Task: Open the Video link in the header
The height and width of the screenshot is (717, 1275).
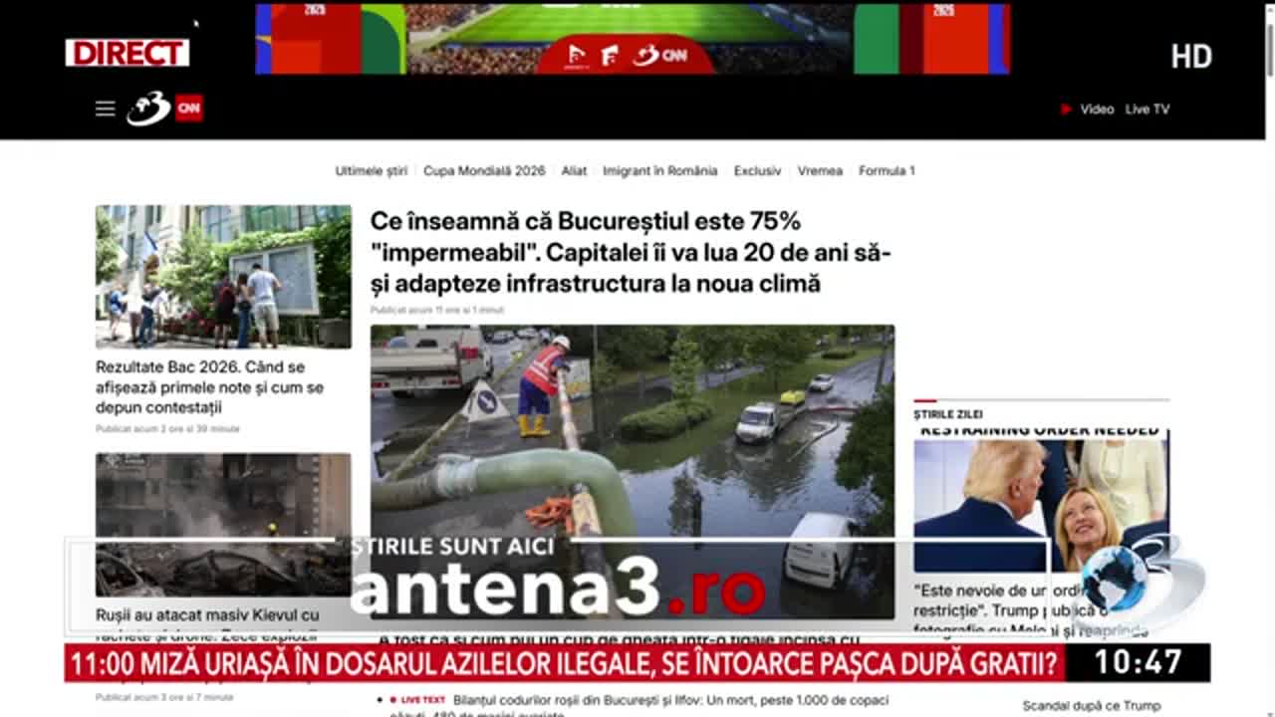Action: pos(1097,110)
